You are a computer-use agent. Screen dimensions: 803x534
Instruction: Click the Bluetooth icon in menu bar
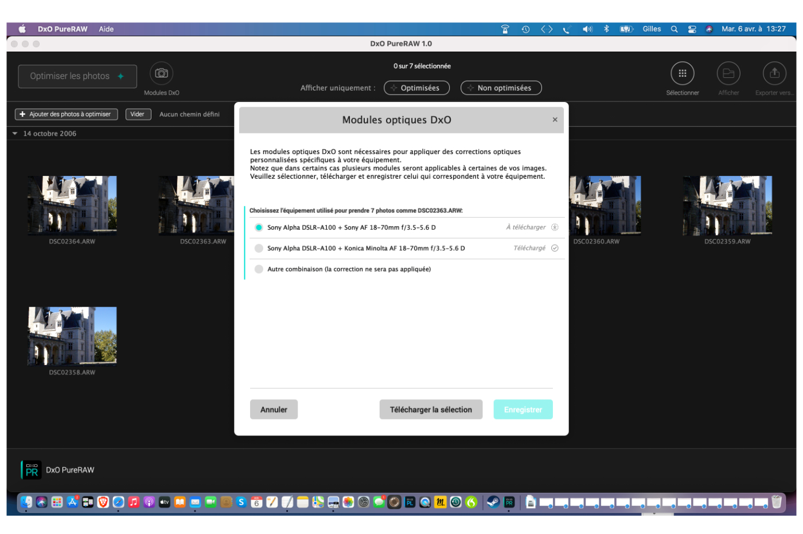[x=606, y=29]
